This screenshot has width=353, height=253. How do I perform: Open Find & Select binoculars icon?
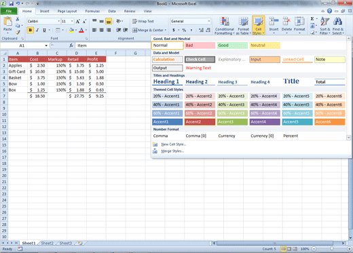pos(337,22)
